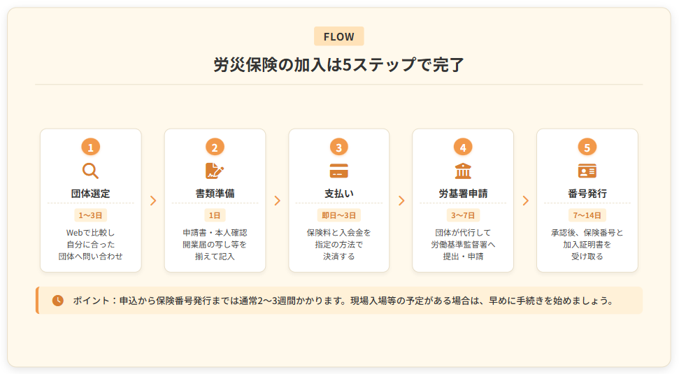Click the magnifying glass search icon

[x=91, y=171]
